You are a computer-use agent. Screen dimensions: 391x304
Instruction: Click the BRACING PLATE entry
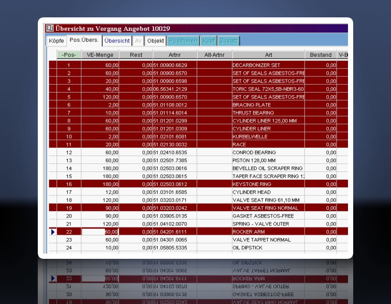click(x=268, y=105)
